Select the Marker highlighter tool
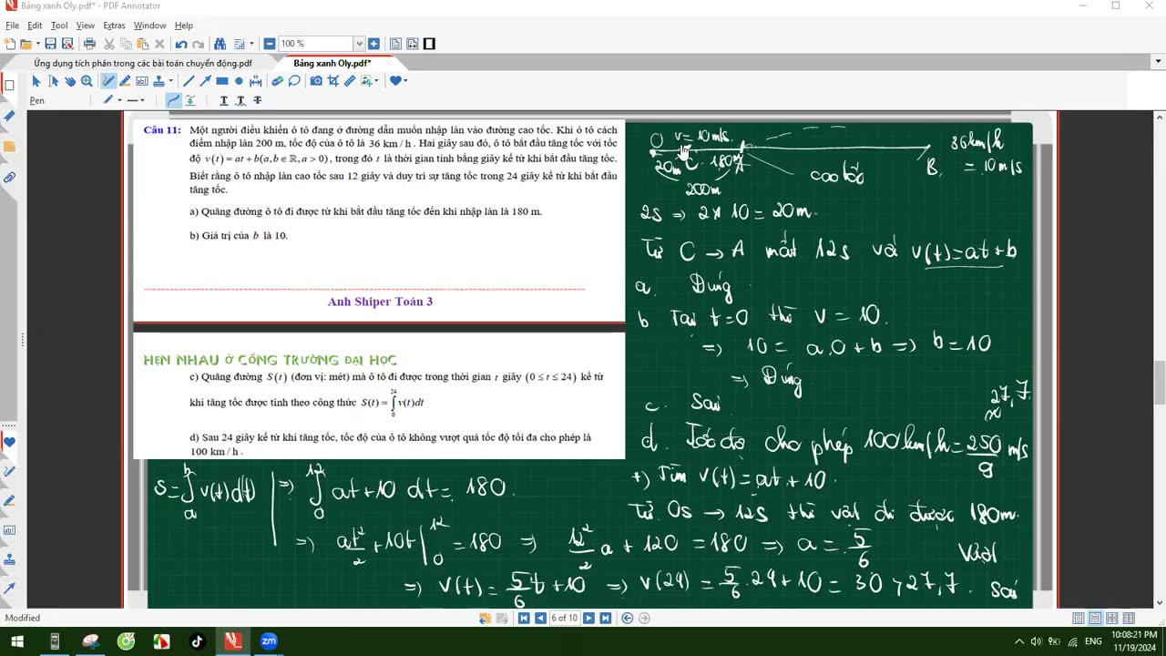This screenshot has width=1166, height=656. click(x=125, y=81)
